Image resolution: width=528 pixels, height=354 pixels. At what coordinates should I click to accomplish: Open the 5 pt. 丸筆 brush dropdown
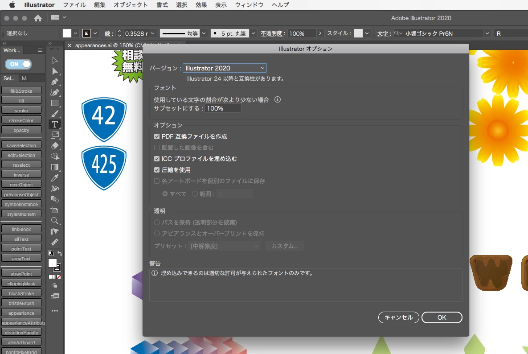point(253,33)
